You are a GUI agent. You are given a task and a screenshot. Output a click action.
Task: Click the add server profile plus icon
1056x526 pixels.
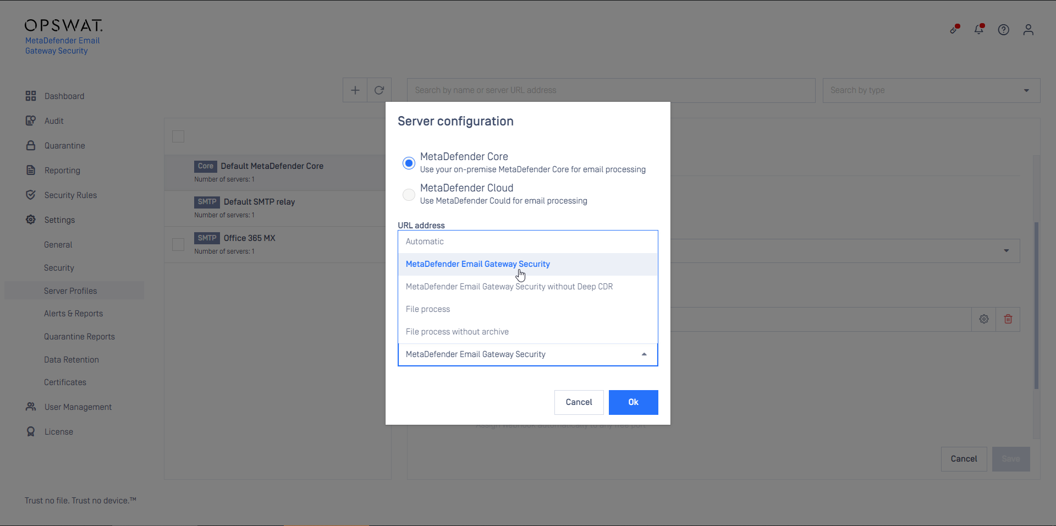coord(355,90)
